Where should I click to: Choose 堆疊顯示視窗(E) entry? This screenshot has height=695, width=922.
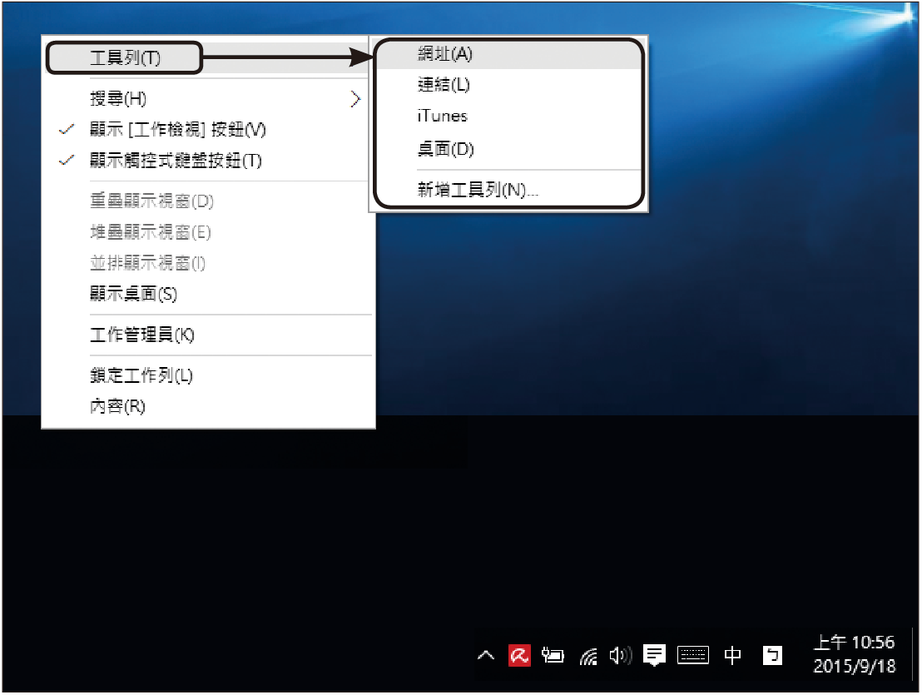click(207, 232)
